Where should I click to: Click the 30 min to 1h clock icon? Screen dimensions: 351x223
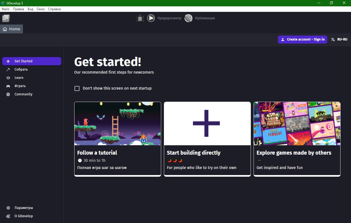pos(80,160)
